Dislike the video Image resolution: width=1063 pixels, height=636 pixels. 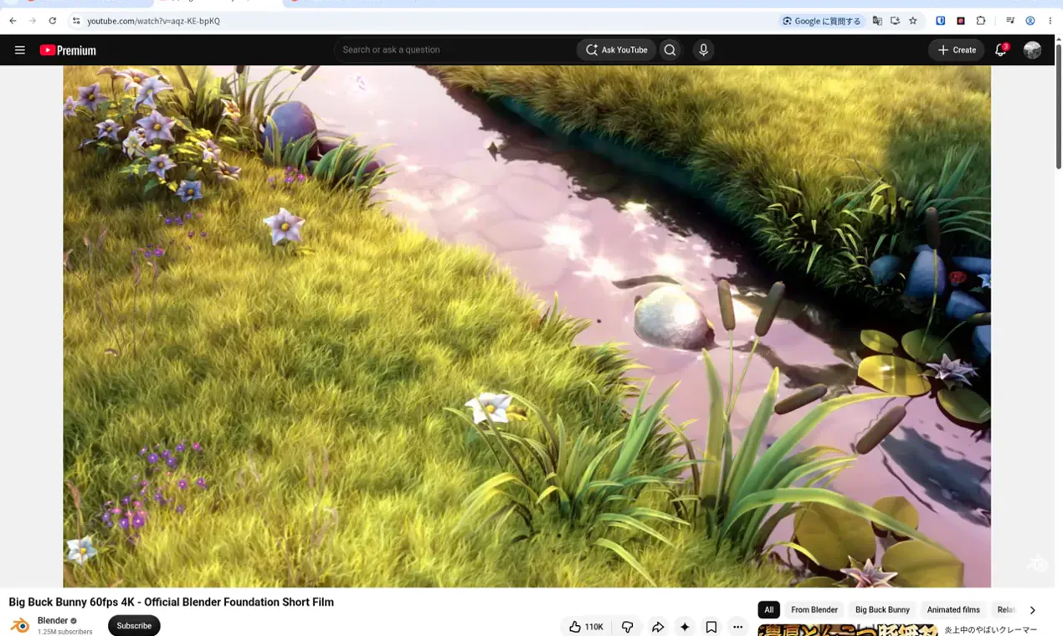tap(627, 627)
